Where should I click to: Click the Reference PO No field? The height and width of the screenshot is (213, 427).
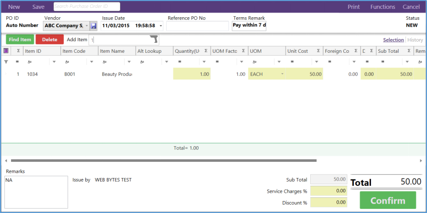pos(198,26)
